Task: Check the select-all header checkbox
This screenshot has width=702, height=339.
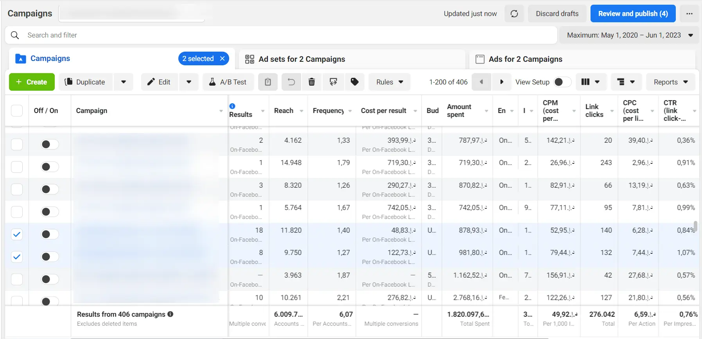Action: point(17,111)
